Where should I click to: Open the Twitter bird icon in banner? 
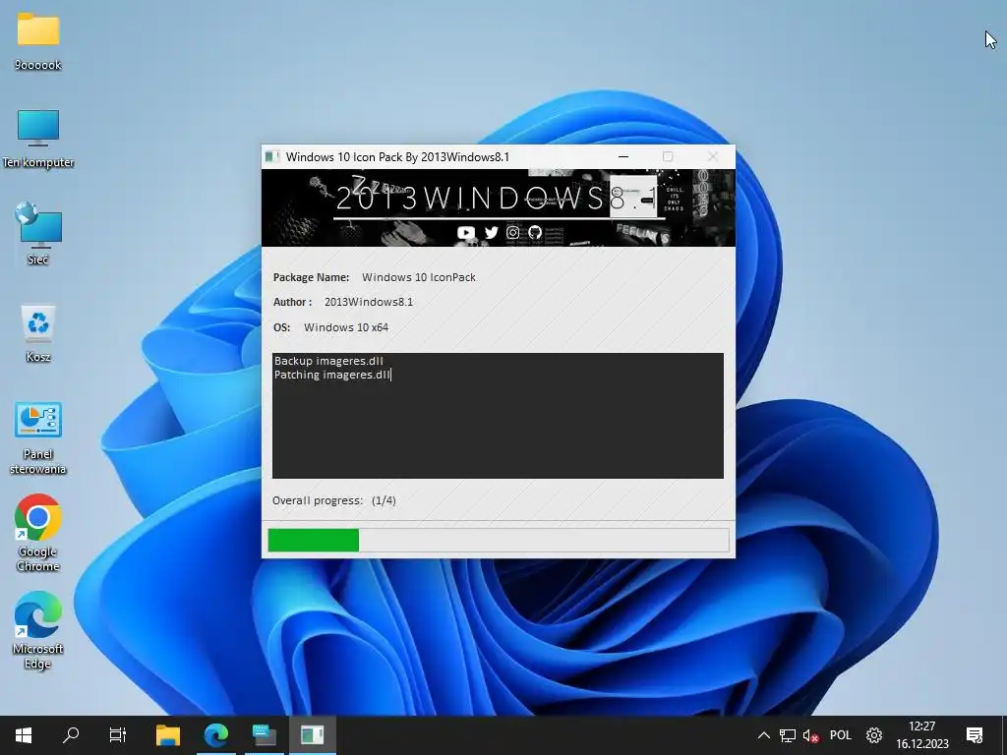tap(492, 232)
